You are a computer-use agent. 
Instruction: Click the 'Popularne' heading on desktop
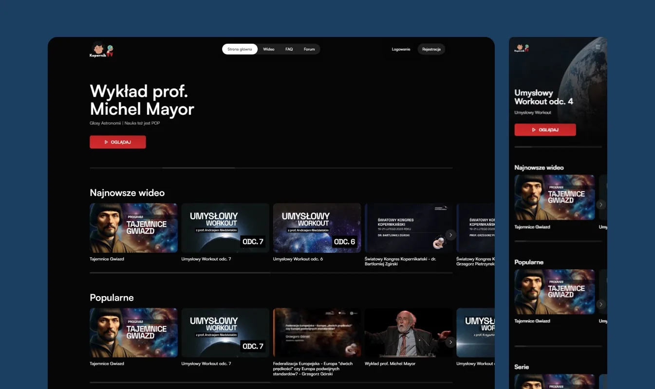click(112, 298)
